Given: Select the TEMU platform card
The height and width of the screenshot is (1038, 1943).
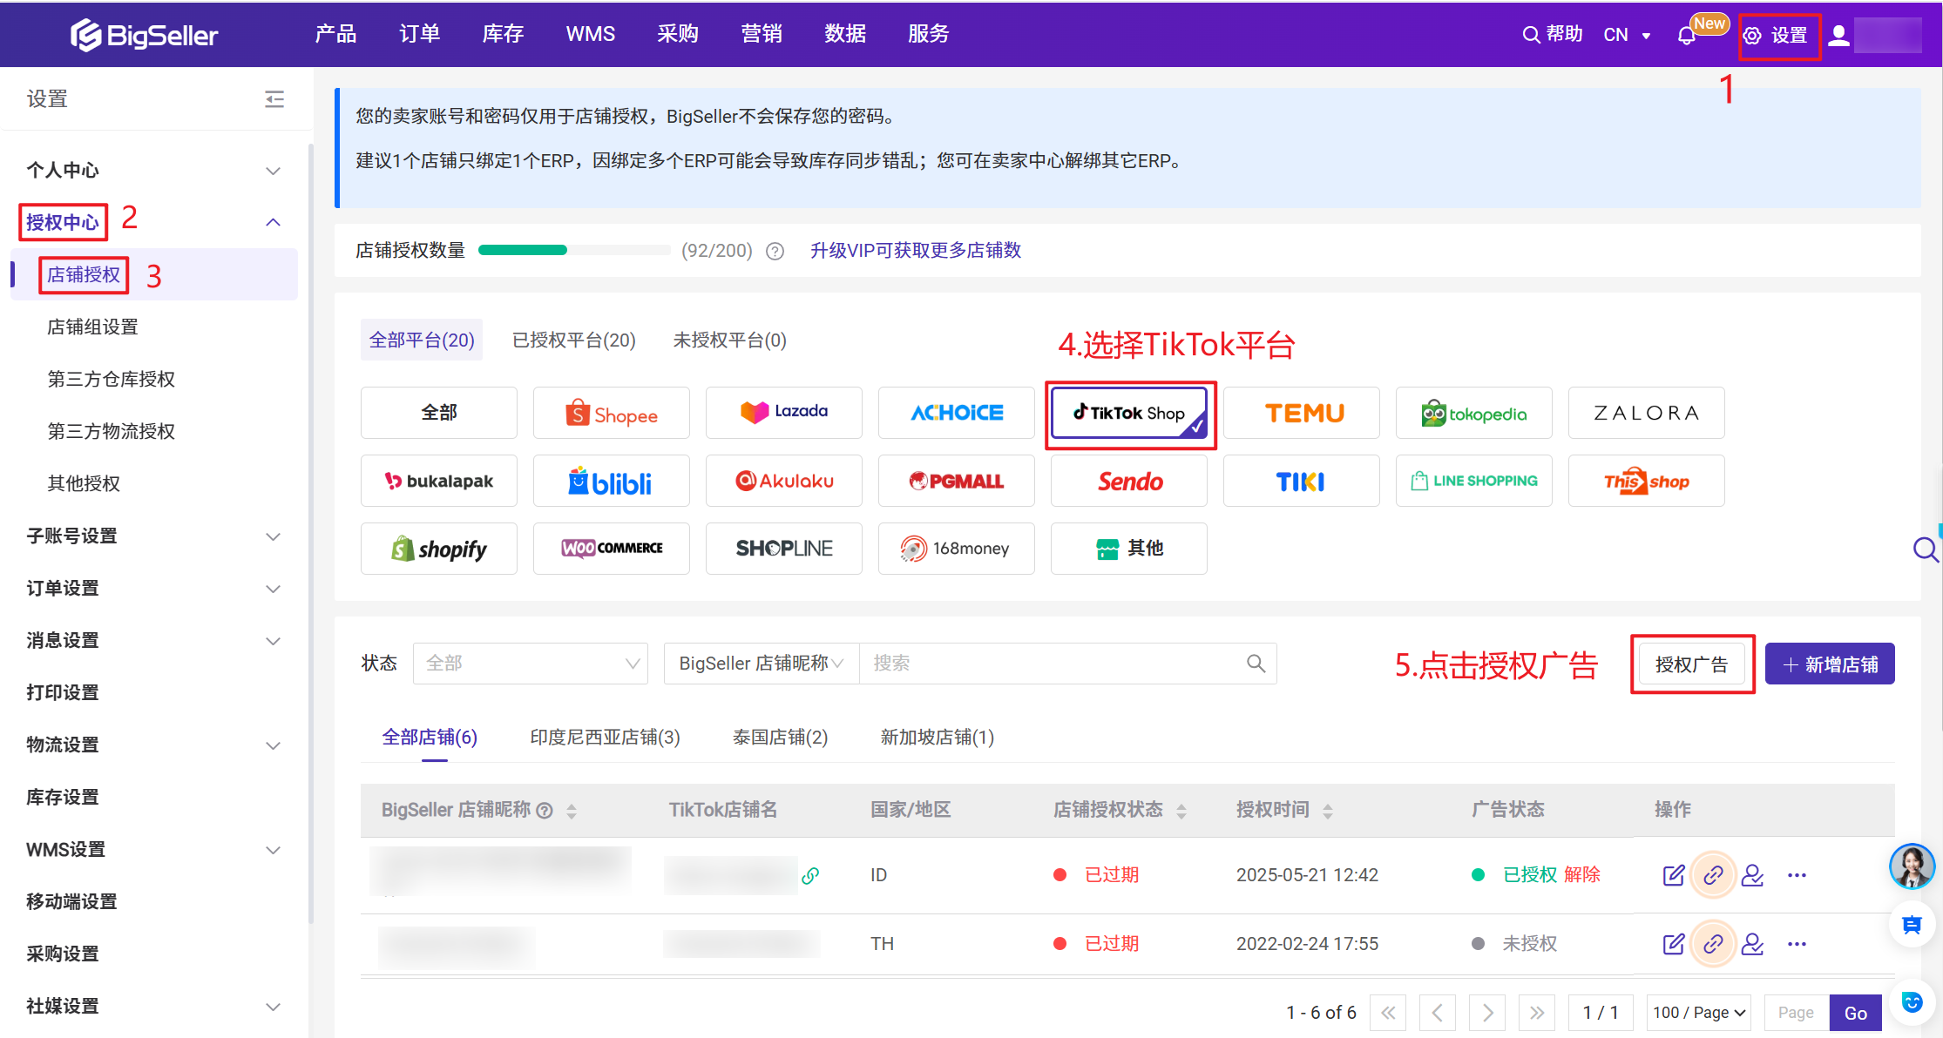Looking at the screenshot, I should click(x=1302, y=413).
